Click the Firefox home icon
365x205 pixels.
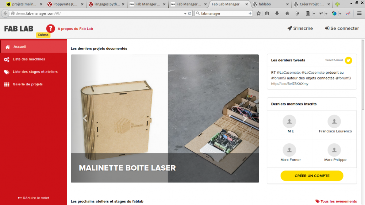tap(287, 13)
